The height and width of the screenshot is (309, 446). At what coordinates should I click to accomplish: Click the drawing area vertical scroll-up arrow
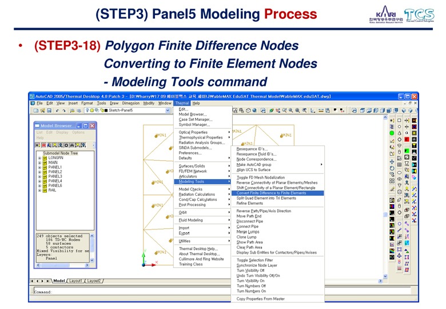point(385,117)
